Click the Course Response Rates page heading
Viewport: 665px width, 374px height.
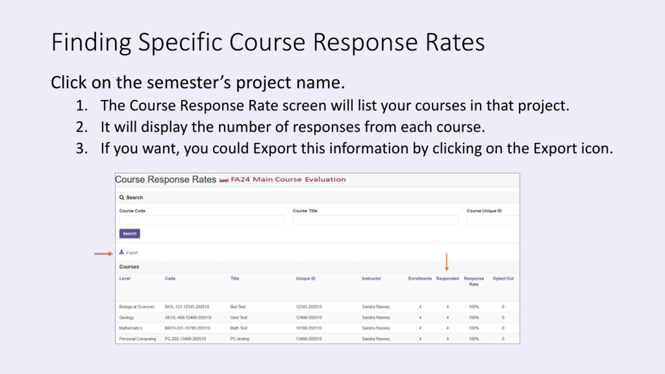(166, 179)
